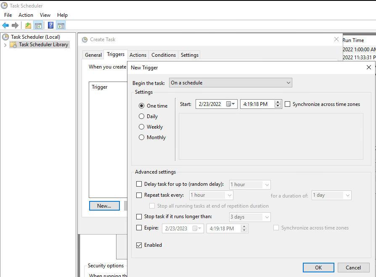The width and height of the screenshot is (376, 277).
Task: Click the Task Scheduler clock icon in title bar
Action: point(4,5)
